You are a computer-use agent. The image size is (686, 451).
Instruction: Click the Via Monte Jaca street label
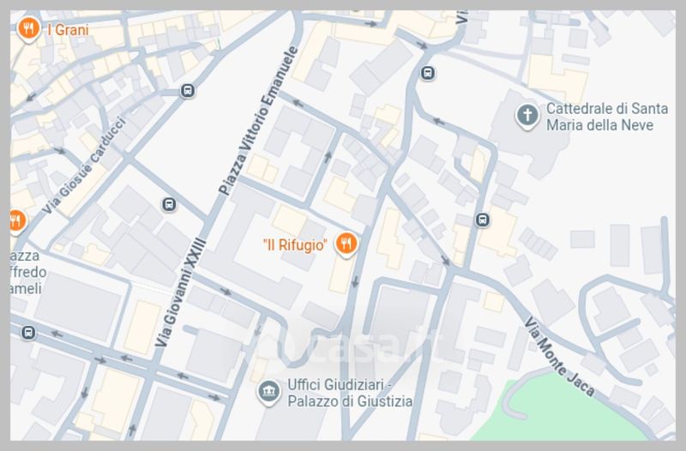pyautogui.click(x=559, y=357)
